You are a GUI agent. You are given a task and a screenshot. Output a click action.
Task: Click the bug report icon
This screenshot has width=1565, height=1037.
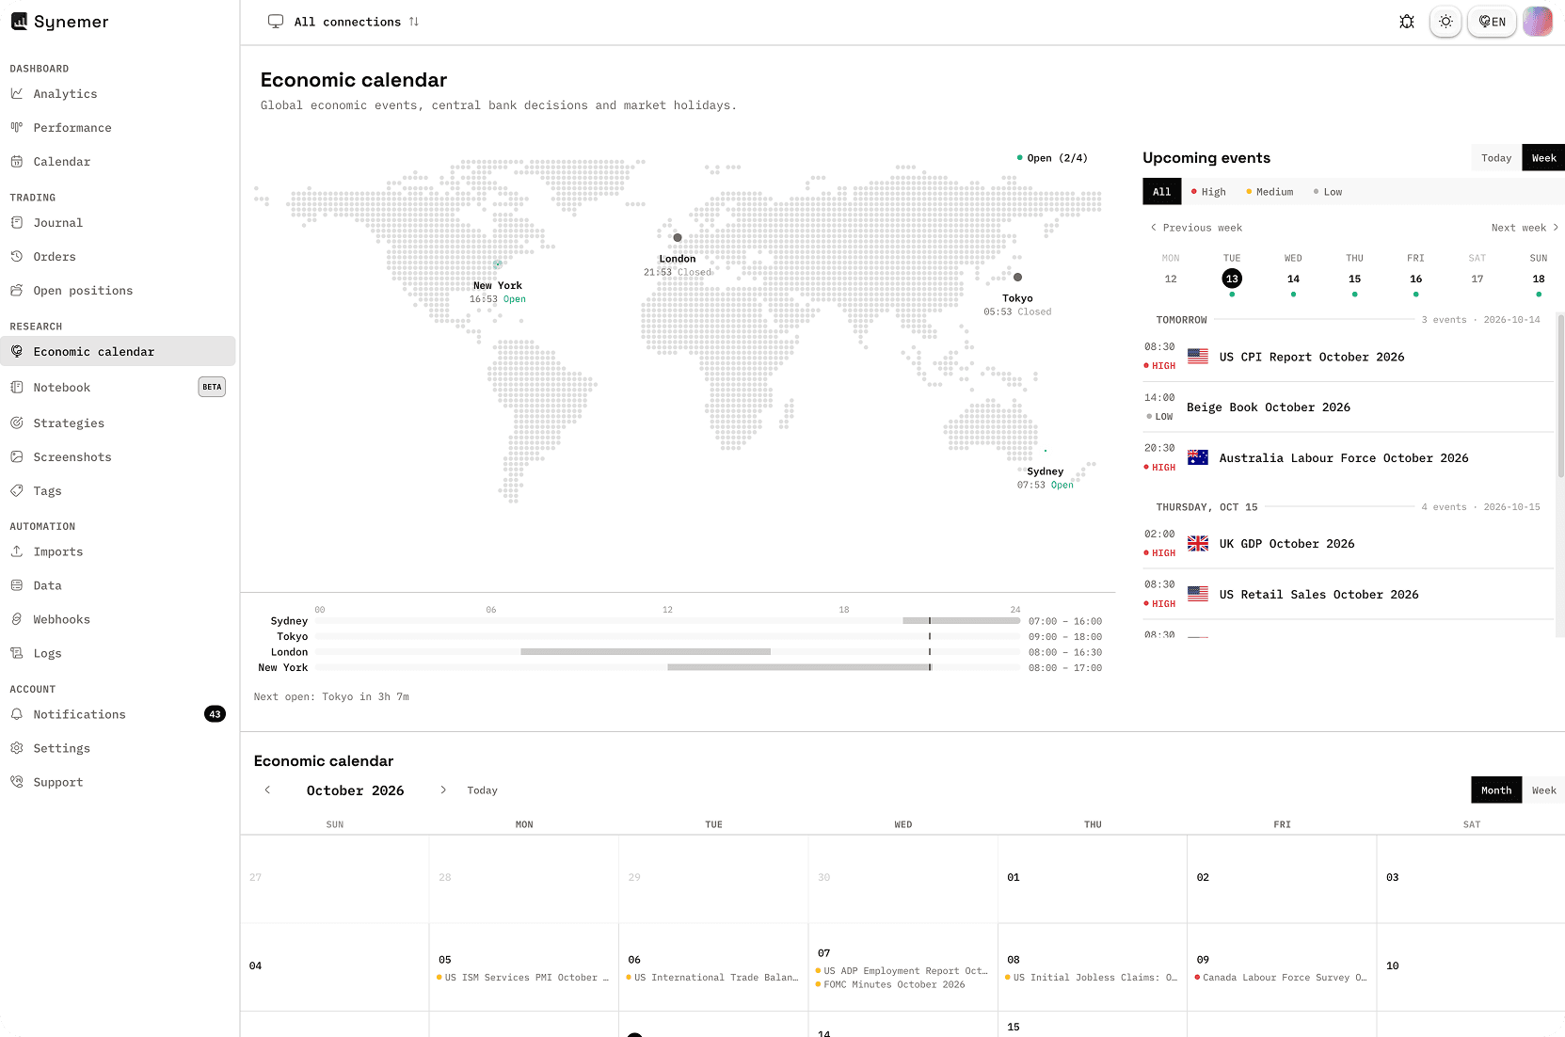click(x=1407, y=22)
